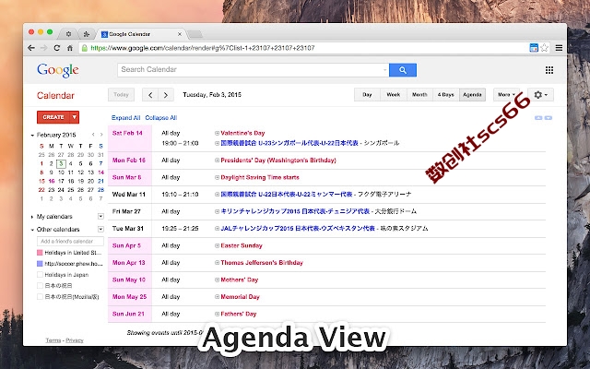Show next month in mini calendar
This screenshot has width=590, height=369.
coord(101,135)
